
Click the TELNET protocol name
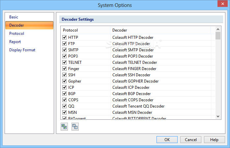tap(75, 62)
